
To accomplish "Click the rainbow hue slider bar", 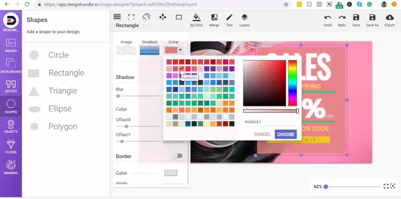I will coord(292,83).
